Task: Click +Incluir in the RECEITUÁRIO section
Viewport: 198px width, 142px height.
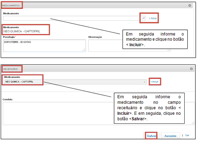Action: tap(155, 82)
